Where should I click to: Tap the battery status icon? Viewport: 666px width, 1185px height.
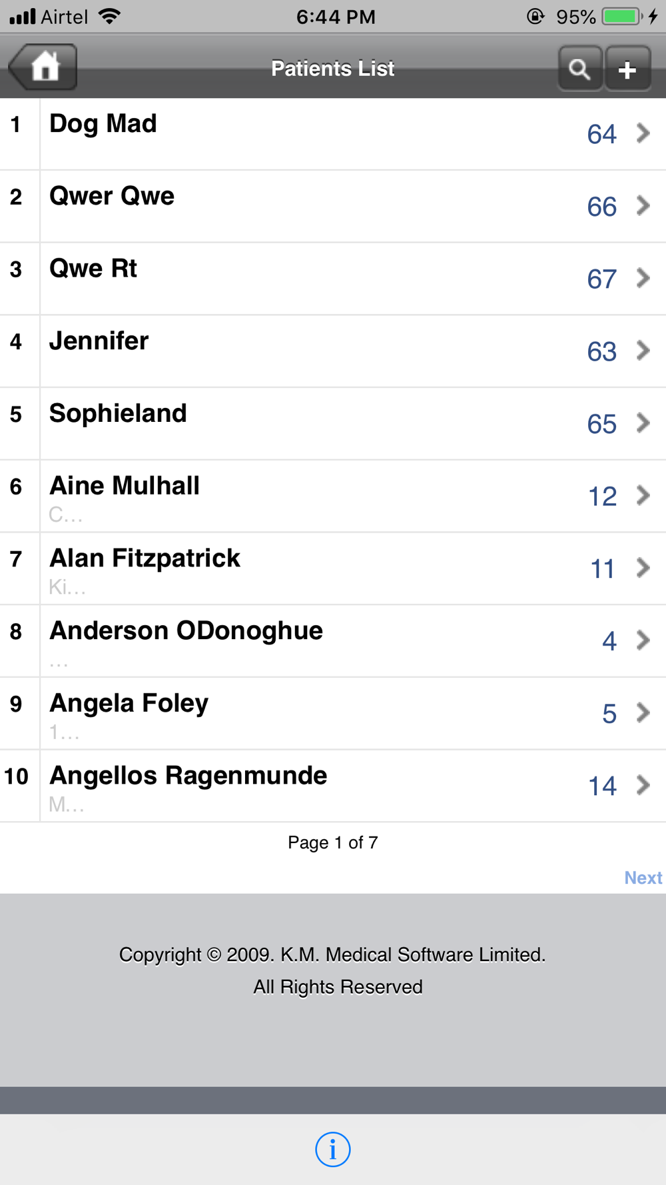coord(621,16)
